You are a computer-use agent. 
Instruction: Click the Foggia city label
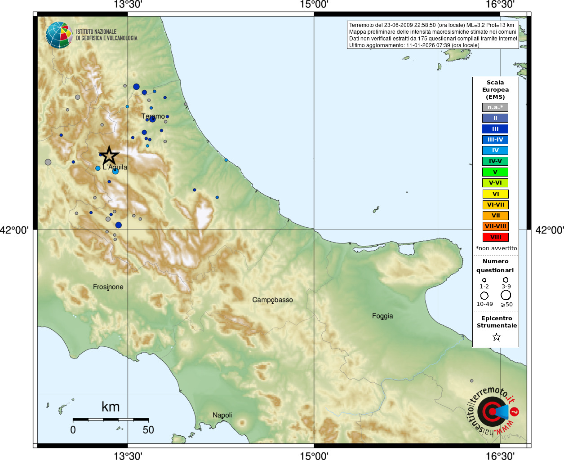tap(382, 316)
